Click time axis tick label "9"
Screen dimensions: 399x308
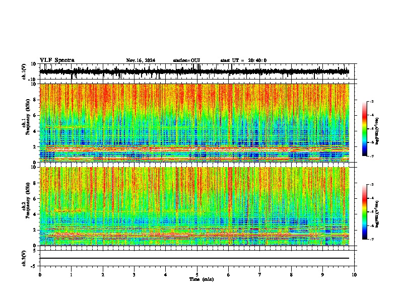322,275
